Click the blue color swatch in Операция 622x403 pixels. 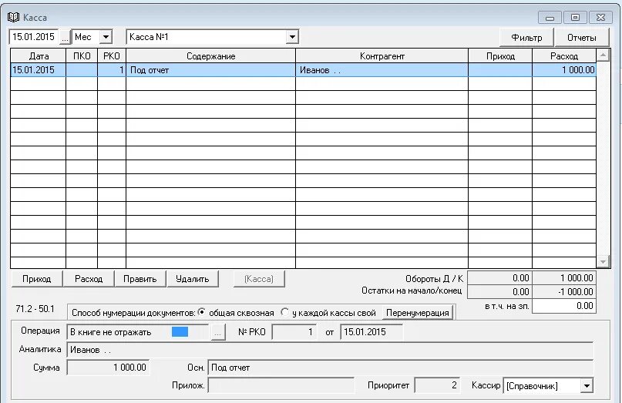point(180,332)
